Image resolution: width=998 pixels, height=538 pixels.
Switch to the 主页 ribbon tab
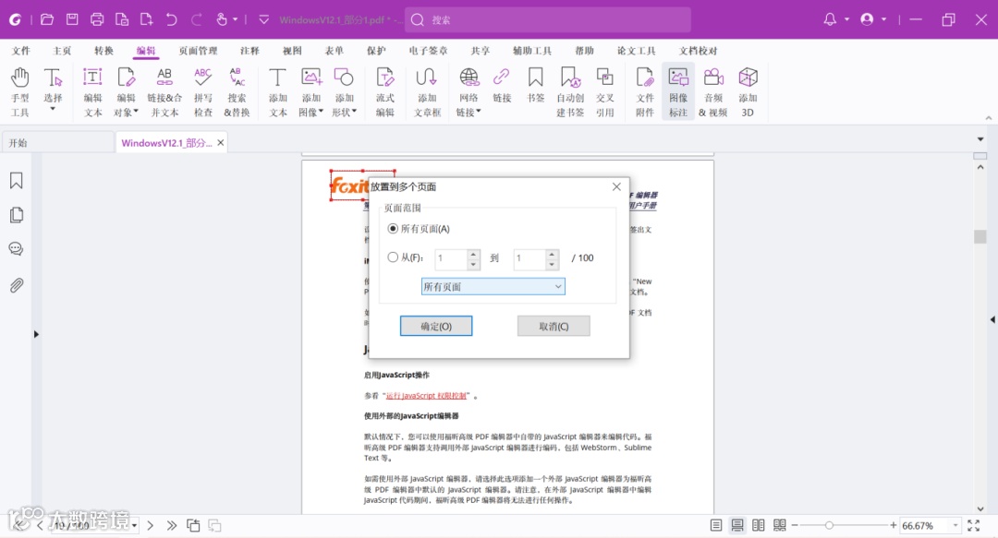(62, 51)
